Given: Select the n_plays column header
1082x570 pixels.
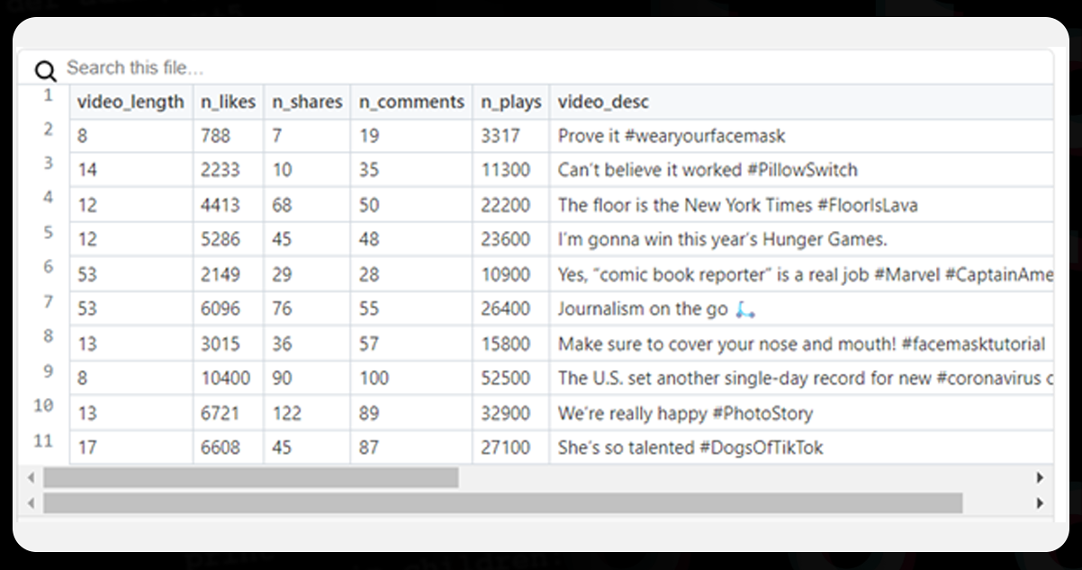Looking at the screenshot, I should click(509, 102).
